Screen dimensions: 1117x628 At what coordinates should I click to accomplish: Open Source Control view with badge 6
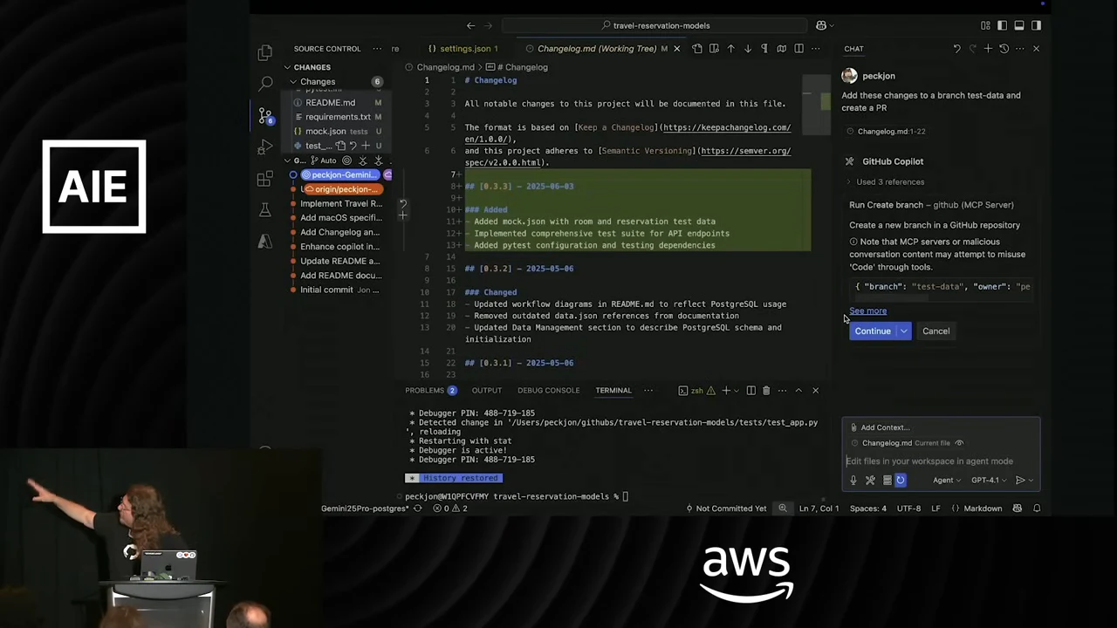tap(265, 115)
